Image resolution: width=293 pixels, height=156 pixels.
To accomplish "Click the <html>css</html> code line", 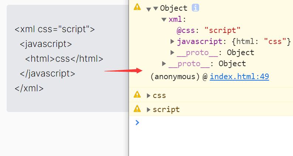I will coord(64,59).
